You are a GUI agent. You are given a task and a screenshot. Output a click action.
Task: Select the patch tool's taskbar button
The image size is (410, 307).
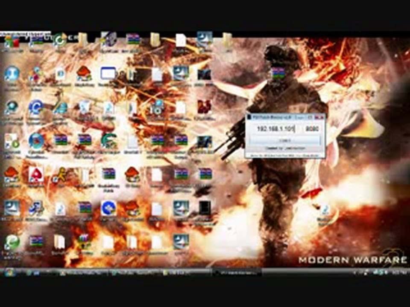[x=237, y=273]
